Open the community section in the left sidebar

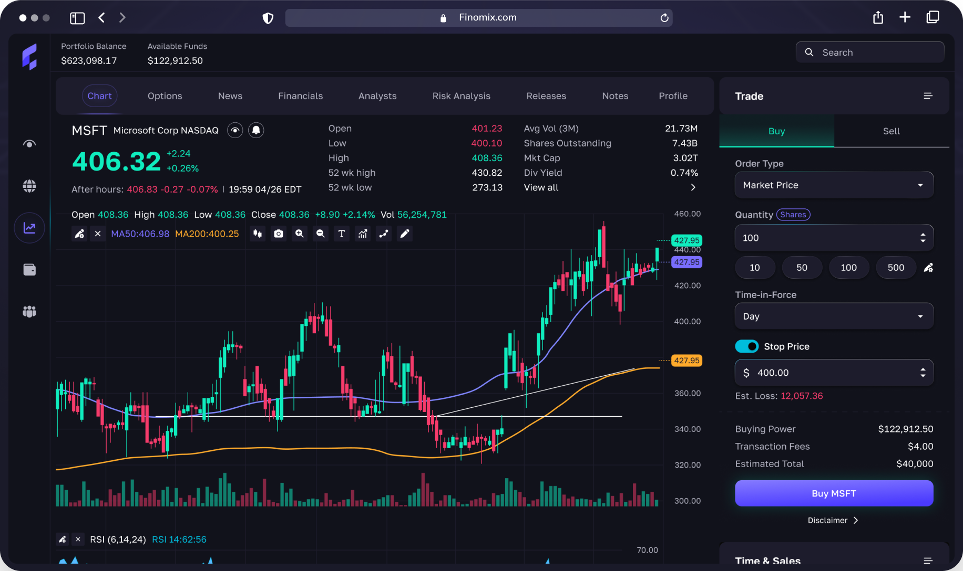[29, 311]
